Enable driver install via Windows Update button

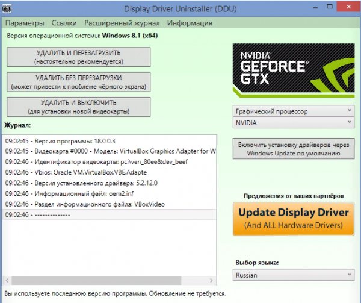click(x=294, y=149)
